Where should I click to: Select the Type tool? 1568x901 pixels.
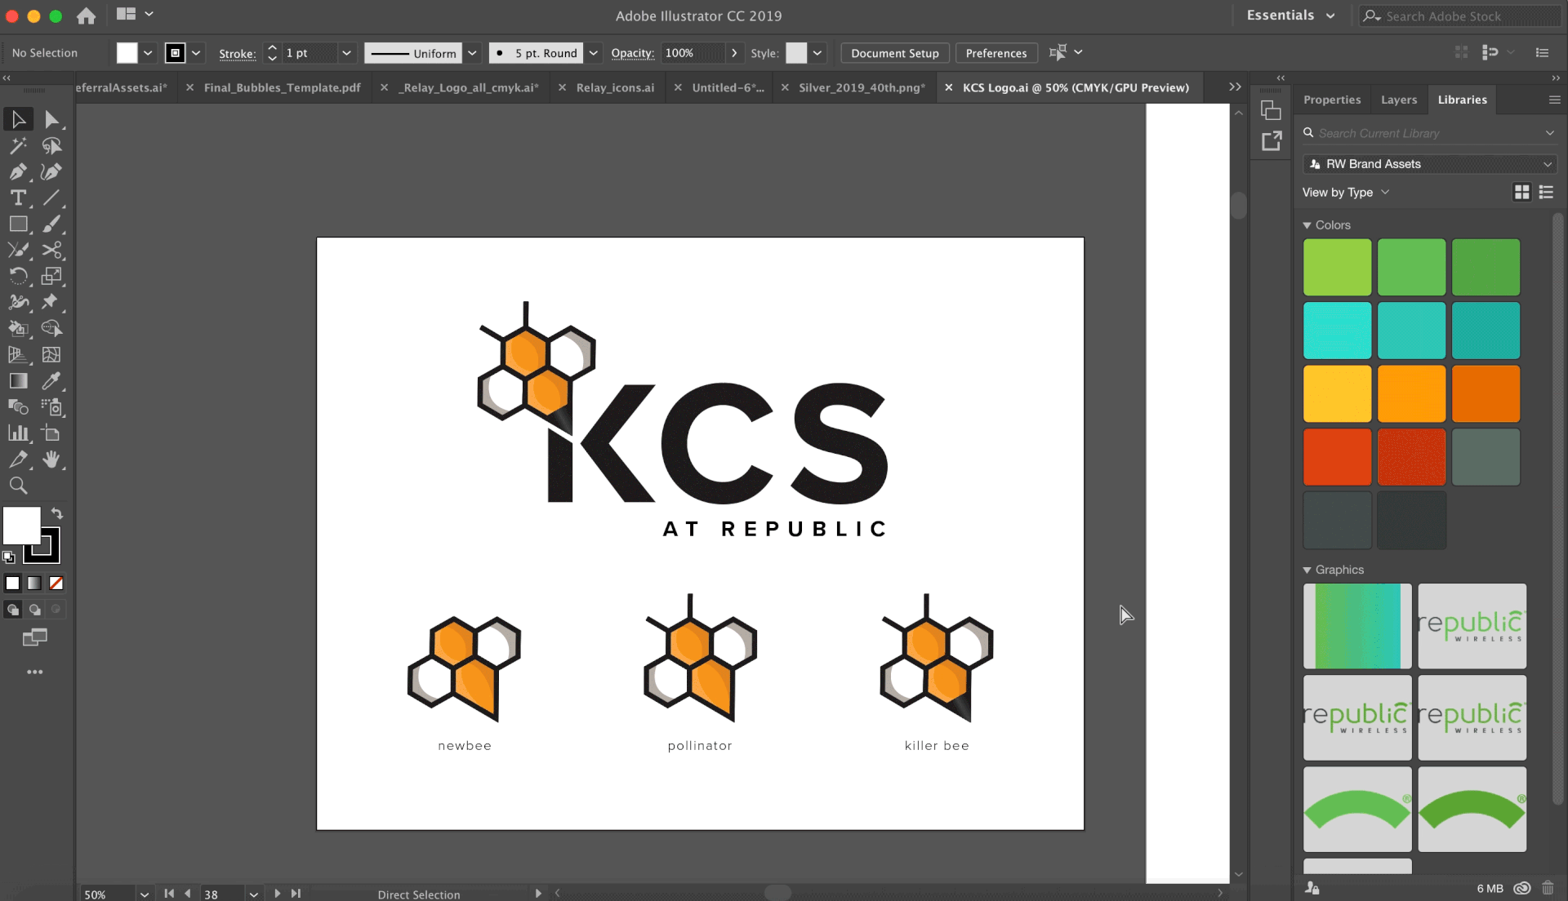tap(18, 198)
